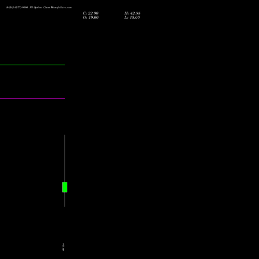This screenshot has width=259, height=259.
Task: Click the 'C: 22.90' close value
Action: pyautogui.click(x=91, y=13)
